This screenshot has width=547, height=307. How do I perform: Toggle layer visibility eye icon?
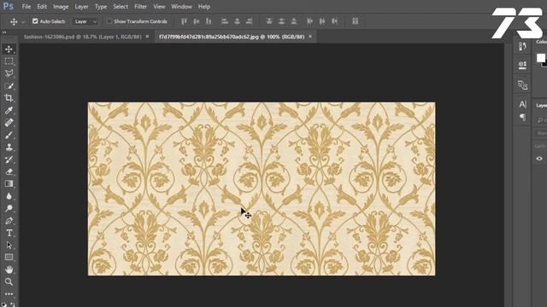tap(539, 159)
